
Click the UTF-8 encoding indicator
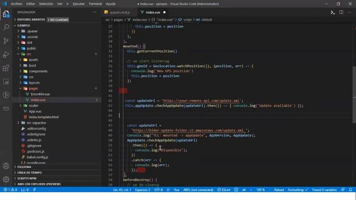(x=159, y=190)
